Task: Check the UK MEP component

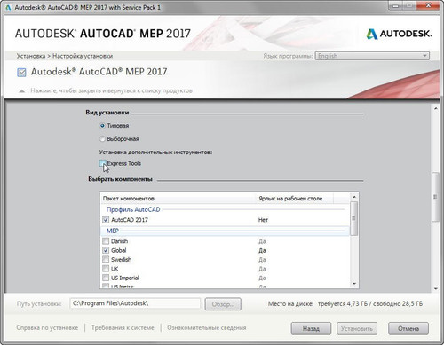Action: 106,269
